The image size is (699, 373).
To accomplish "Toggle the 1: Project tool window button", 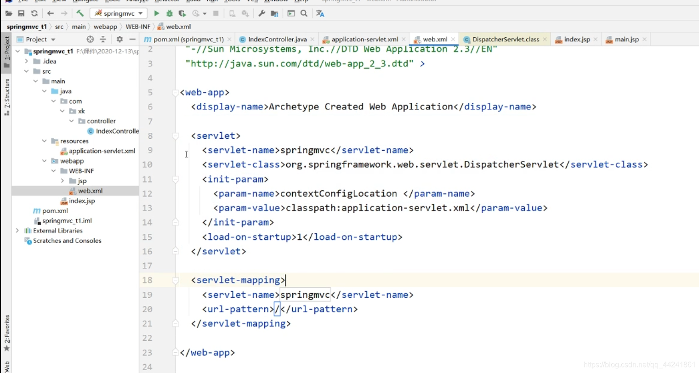I will click(6, 52).
